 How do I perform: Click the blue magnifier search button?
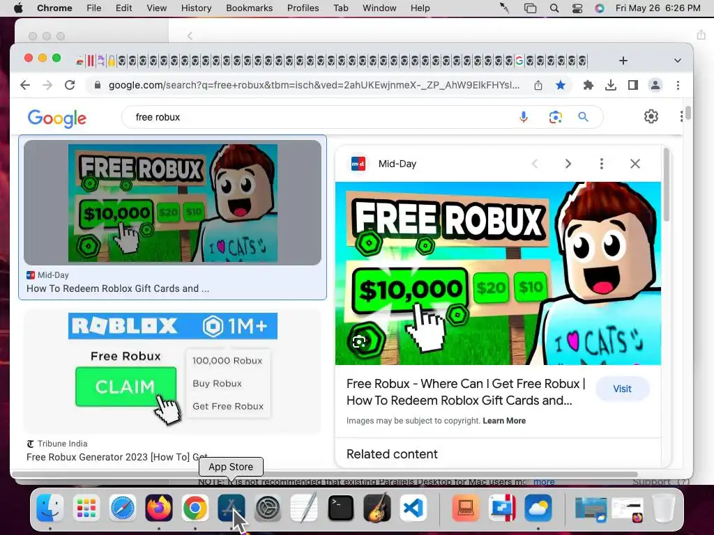[x=584, y=117]
